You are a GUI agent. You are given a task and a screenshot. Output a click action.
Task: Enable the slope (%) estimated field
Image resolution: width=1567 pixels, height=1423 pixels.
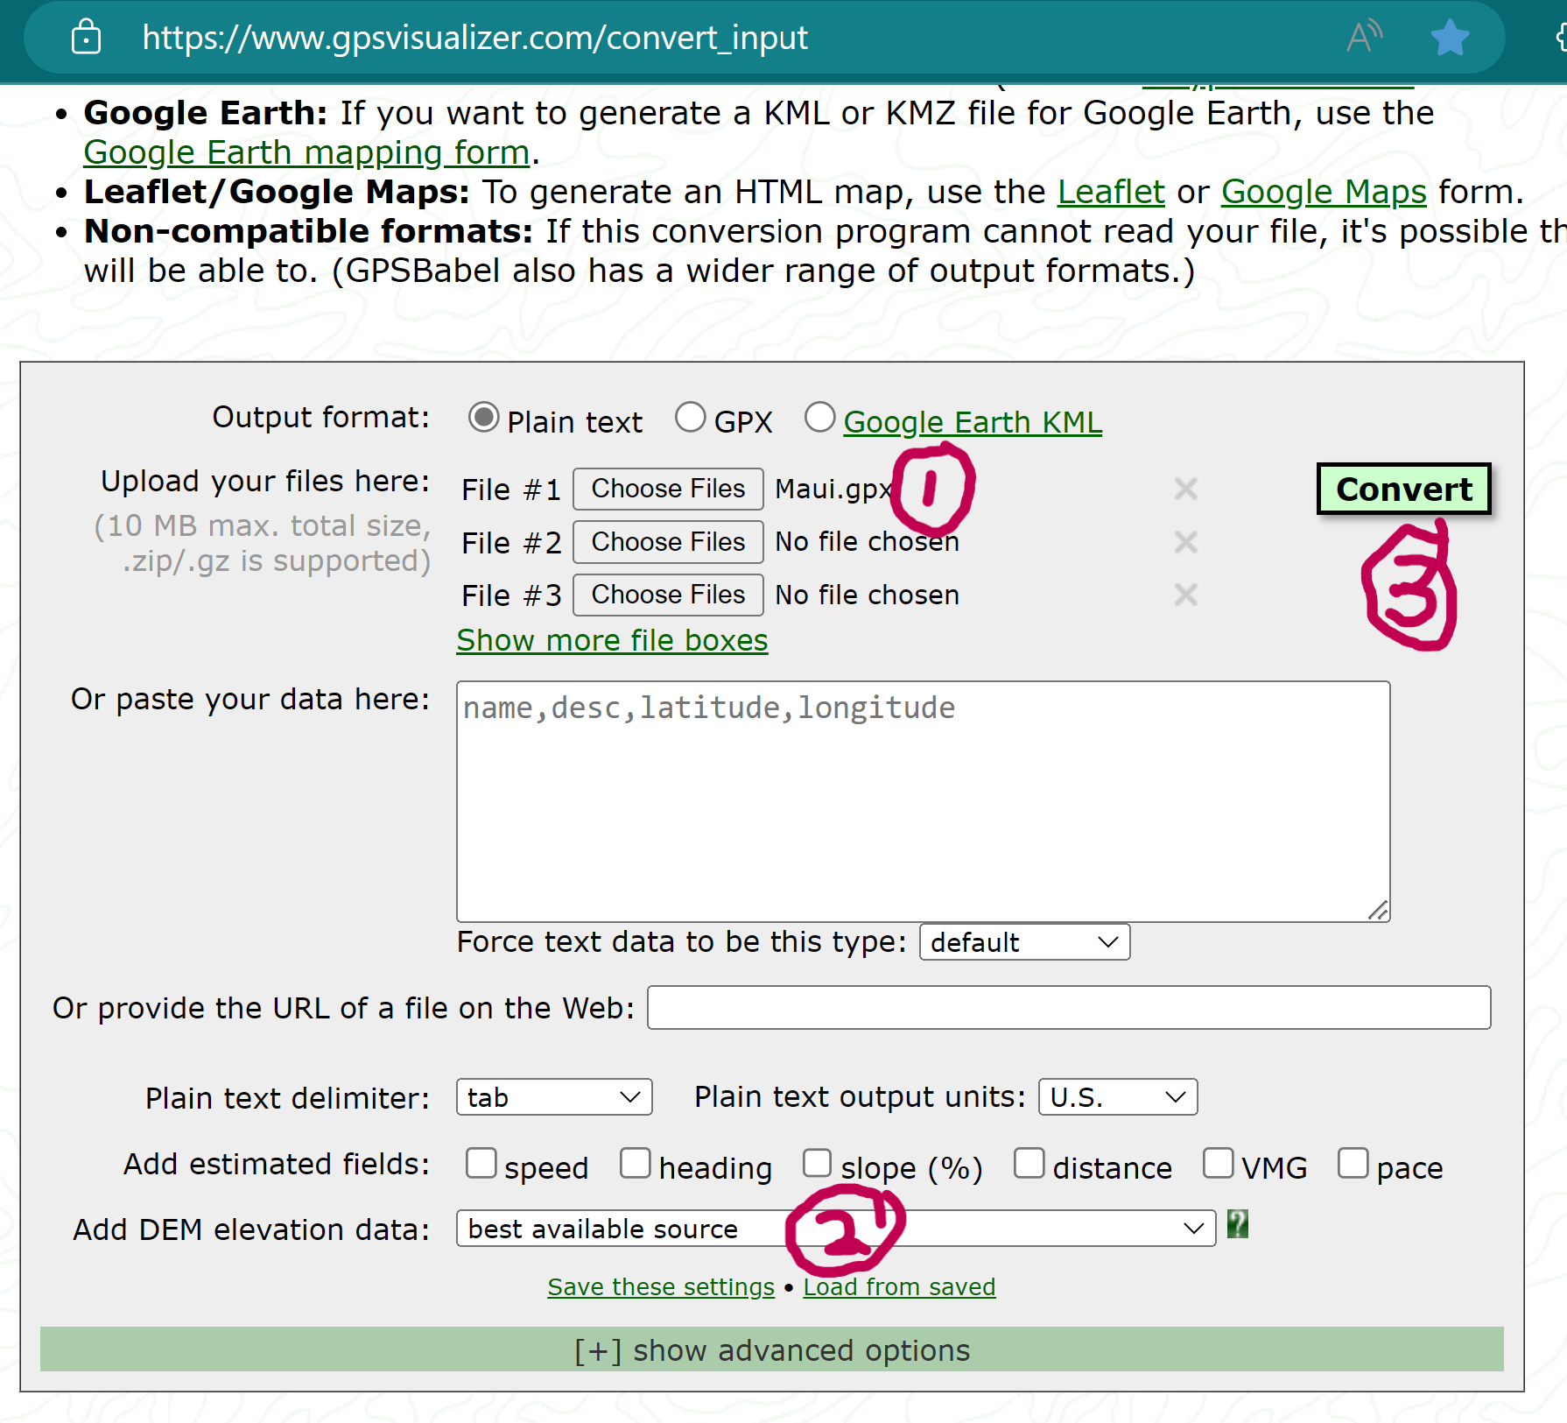(817, 1164)
